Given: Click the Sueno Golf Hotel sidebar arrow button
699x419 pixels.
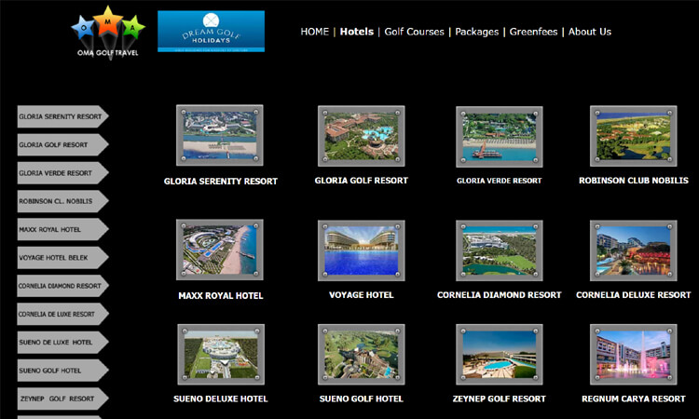Looking at the screenshot, I should (x=62, y=371).
